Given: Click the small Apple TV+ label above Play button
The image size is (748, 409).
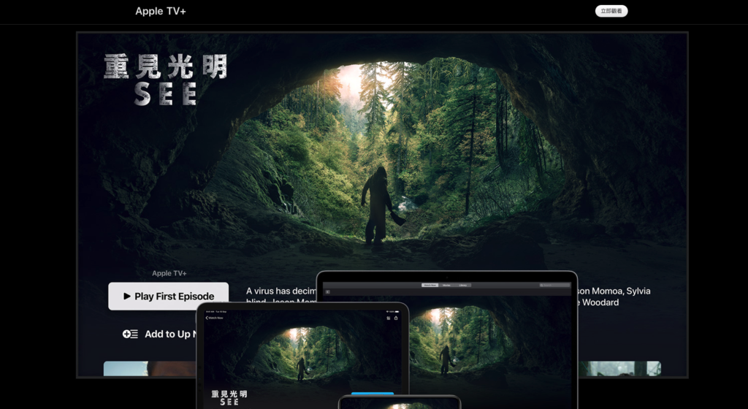Looking at the screenshot, I should tap(169, 273).
